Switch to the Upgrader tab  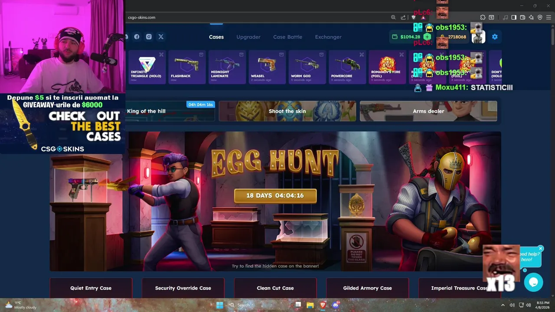(x=248, y=37)
